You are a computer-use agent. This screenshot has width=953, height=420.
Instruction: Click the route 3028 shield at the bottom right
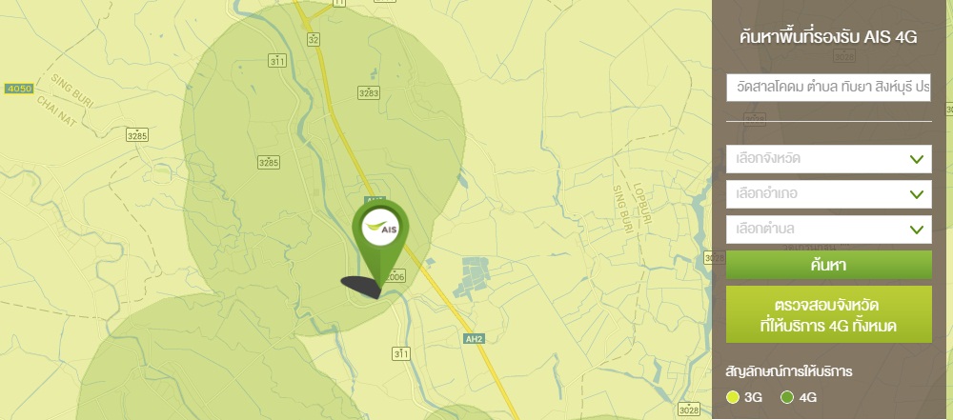tap(689, 409)
